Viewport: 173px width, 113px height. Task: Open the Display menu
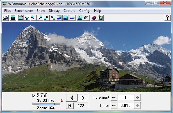coord(54,11)
